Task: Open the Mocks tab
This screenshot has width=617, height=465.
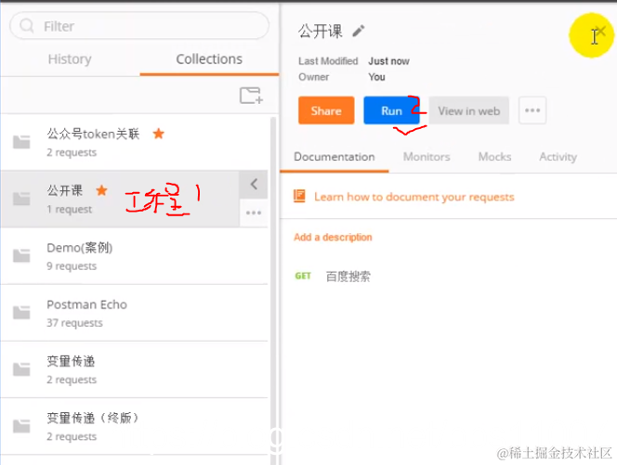Action: click(494, 157)
